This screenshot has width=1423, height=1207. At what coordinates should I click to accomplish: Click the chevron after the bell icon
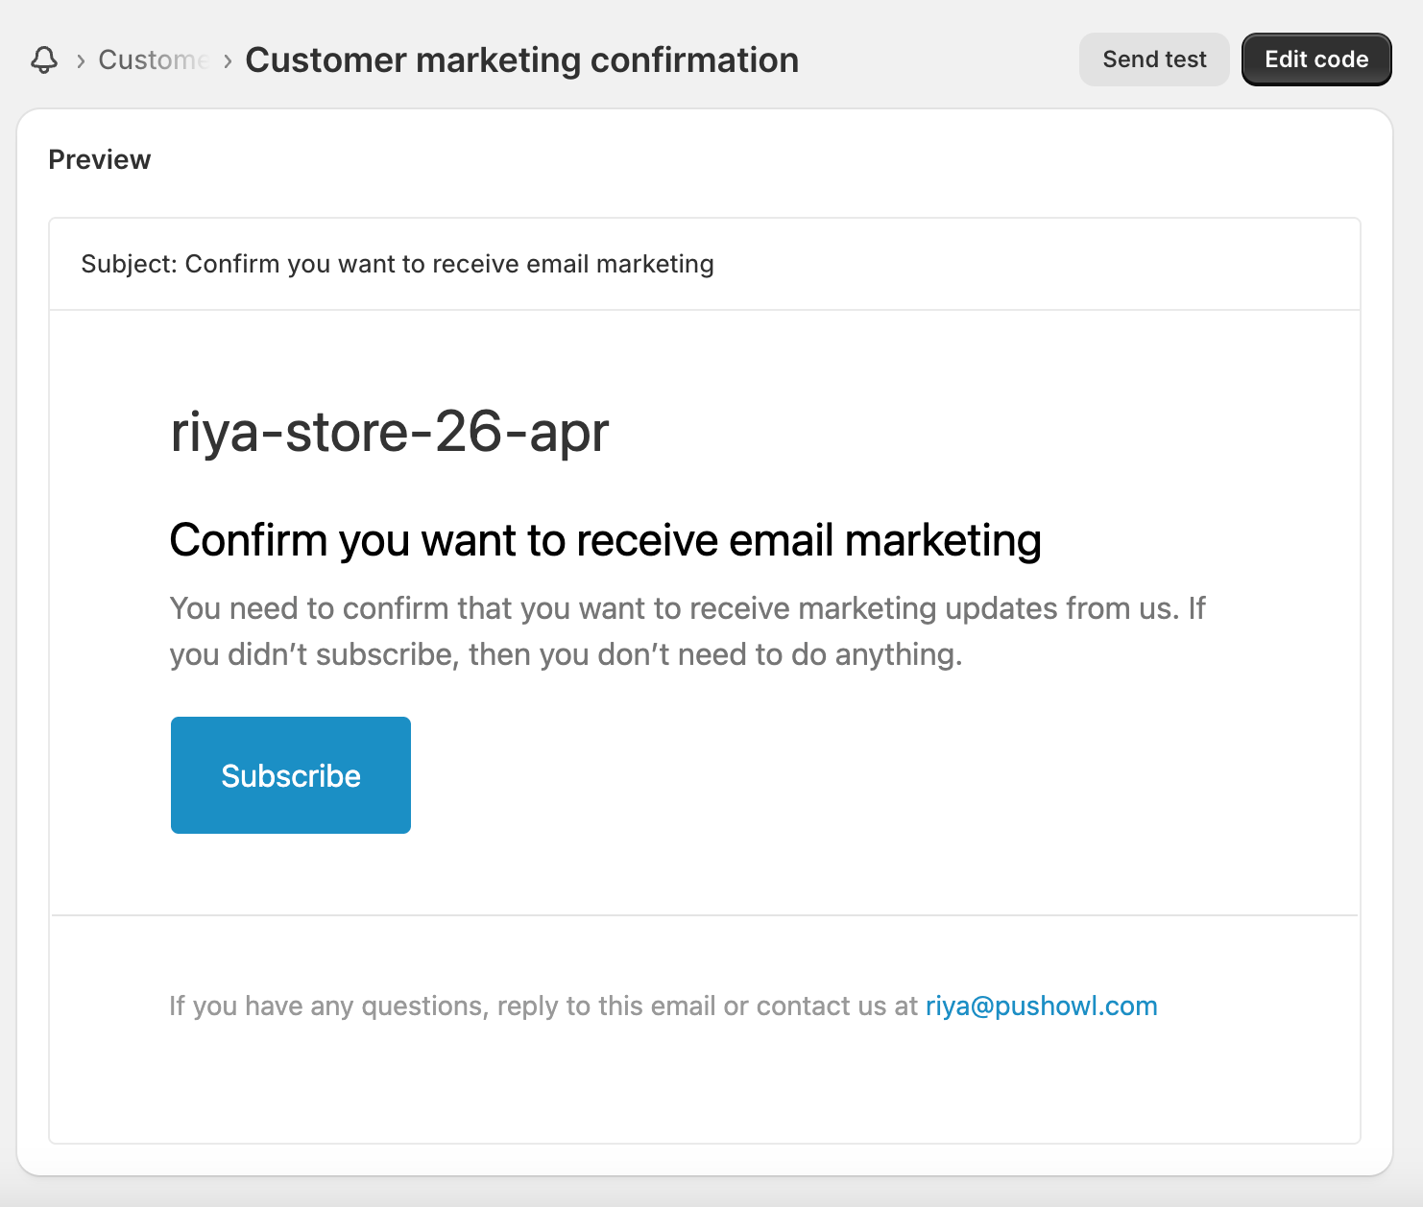tap(81, 60)
